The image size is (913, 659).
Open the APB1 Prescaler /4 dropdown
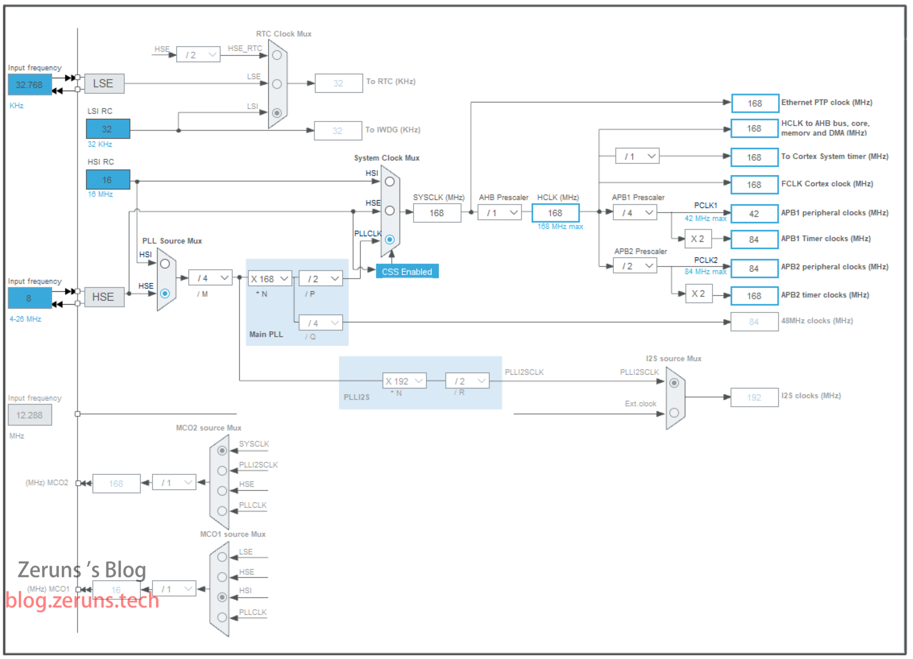635,213
